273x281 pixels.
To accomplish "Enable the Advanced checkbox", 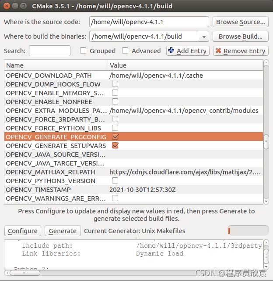I will coord(125,51).
